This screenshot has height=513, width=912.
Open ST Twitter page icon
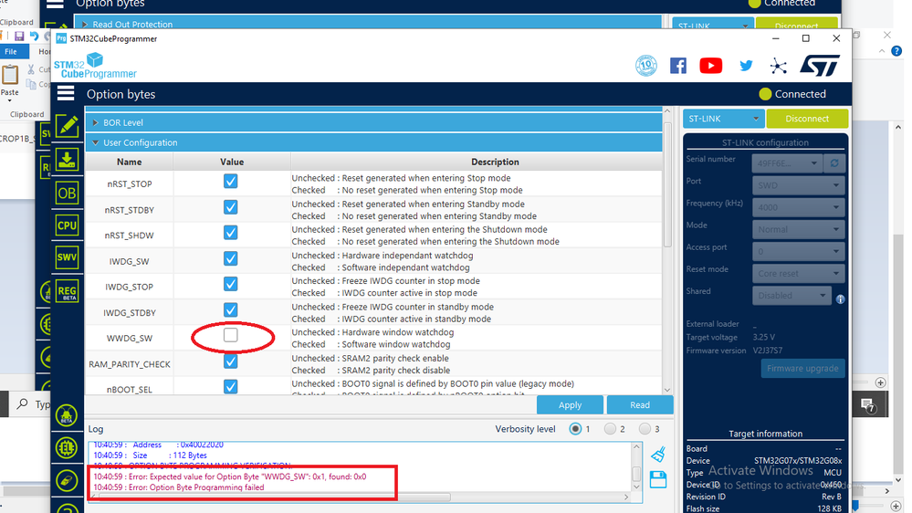pos(746,66)
